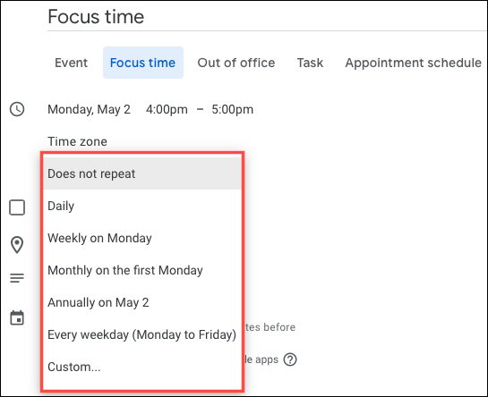Open the Task tab

(x=310, y=63)
